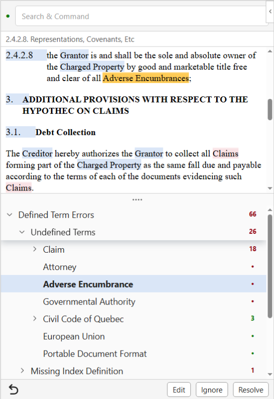Click the 2.4.2.8 clause number in the document

click(x=19, y=55)
